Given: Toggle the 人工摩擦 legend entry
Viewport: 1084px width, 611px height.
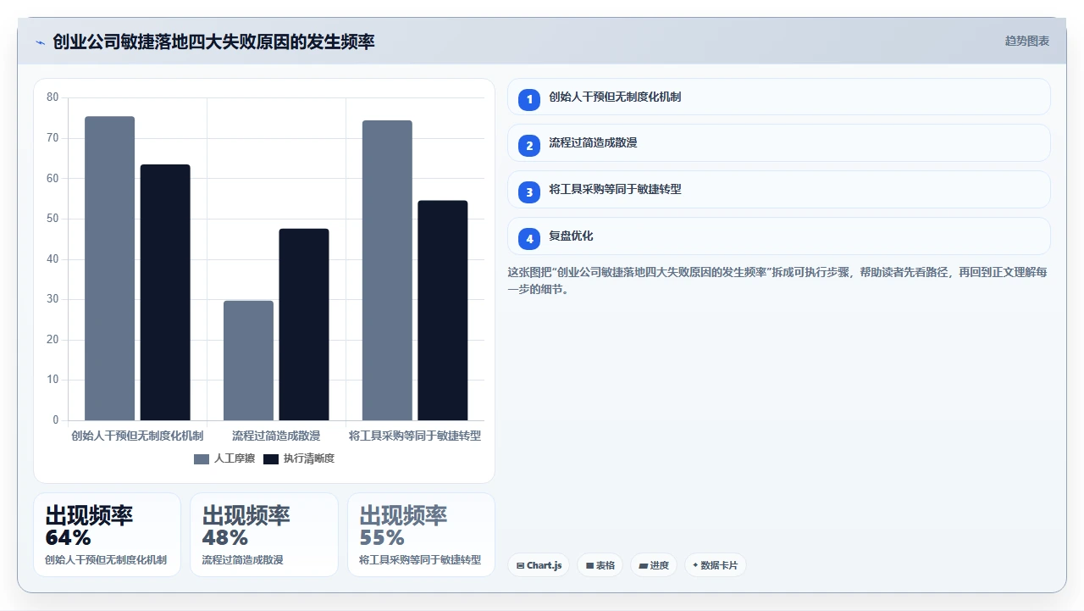Looking at the screenshot, I should tap(224, 458).
